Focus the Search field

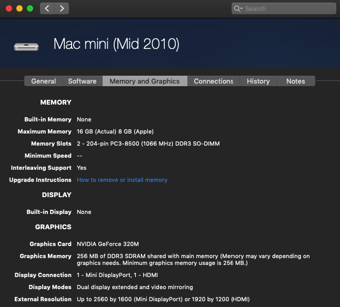click(x=284, y=8)
